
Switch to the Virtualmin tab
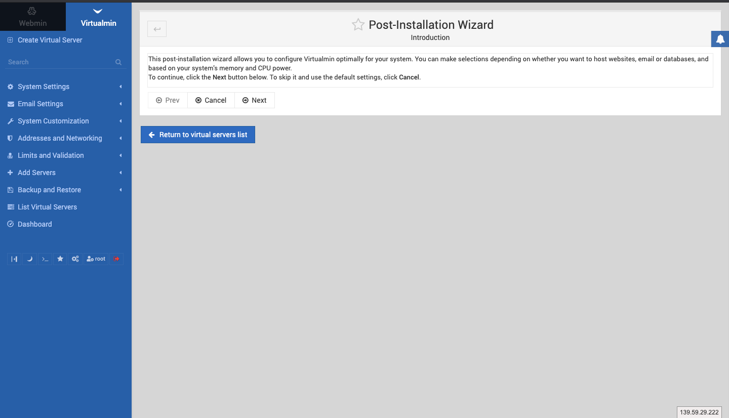point(99,17)
